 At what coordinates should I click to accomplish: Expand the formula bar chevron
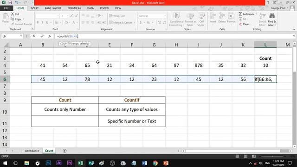(x=294, y=36)
